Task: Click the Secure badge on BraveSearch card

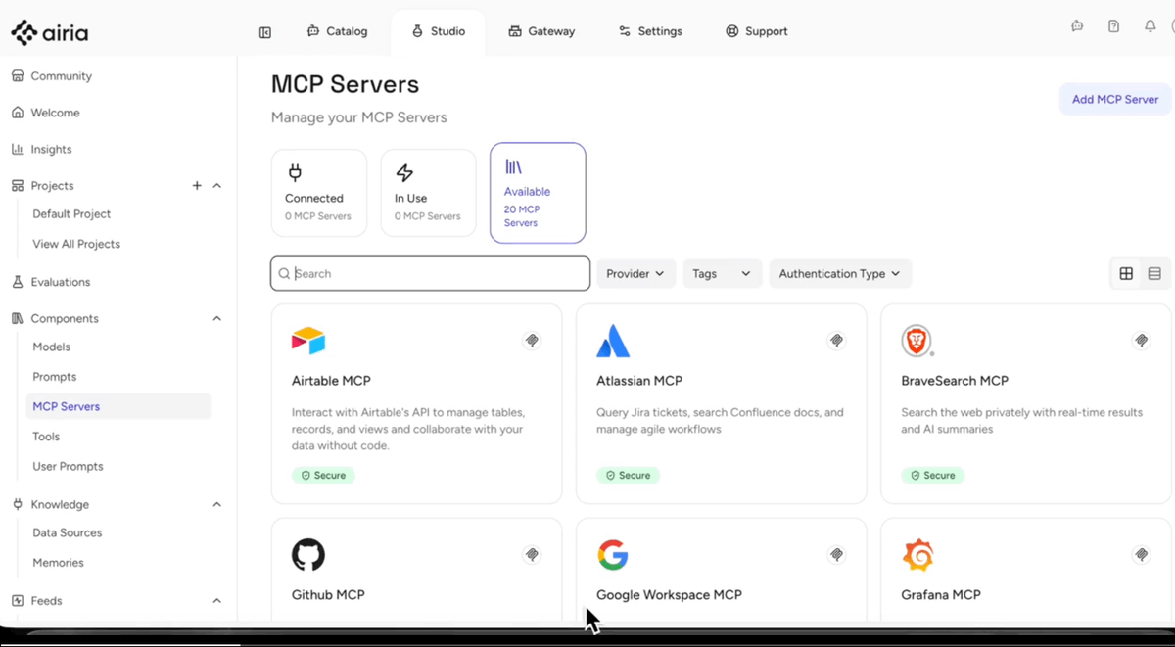Action: [x=932, y=475]
